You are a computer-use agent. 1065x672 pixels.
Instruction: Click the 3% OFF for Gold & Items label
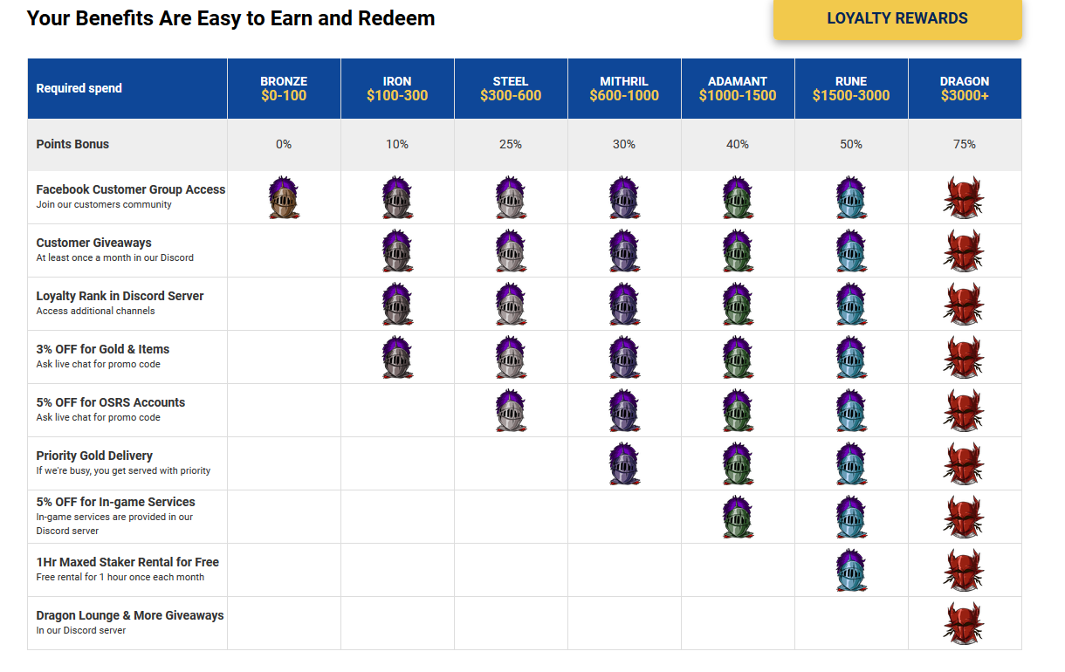click(x=103, y=349)
